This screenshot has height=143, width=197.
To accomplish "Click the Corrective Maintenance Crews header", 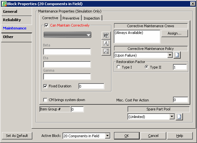I will coord(151,26).
